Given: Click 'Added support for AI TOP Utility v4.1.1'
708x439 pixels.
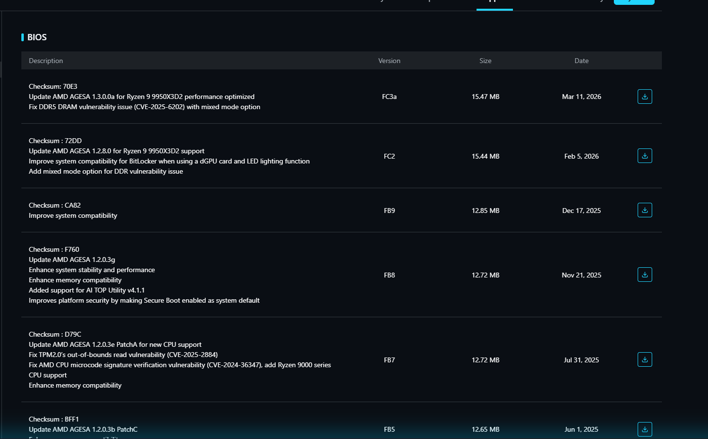Looking at the screenshot, I should tap(87, 290).
